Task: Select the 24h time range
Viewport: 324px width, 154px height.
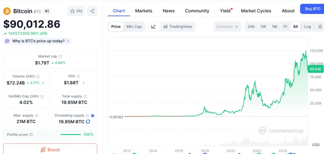Action: pyautogui.click(x=251, y=27)
